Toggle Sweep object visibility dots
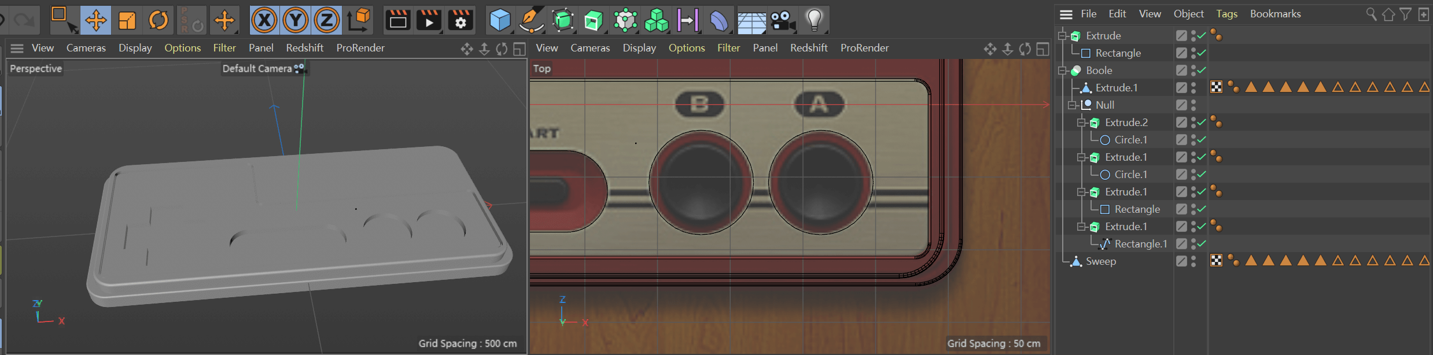Screen dimensions: 1433x355 1193,261
